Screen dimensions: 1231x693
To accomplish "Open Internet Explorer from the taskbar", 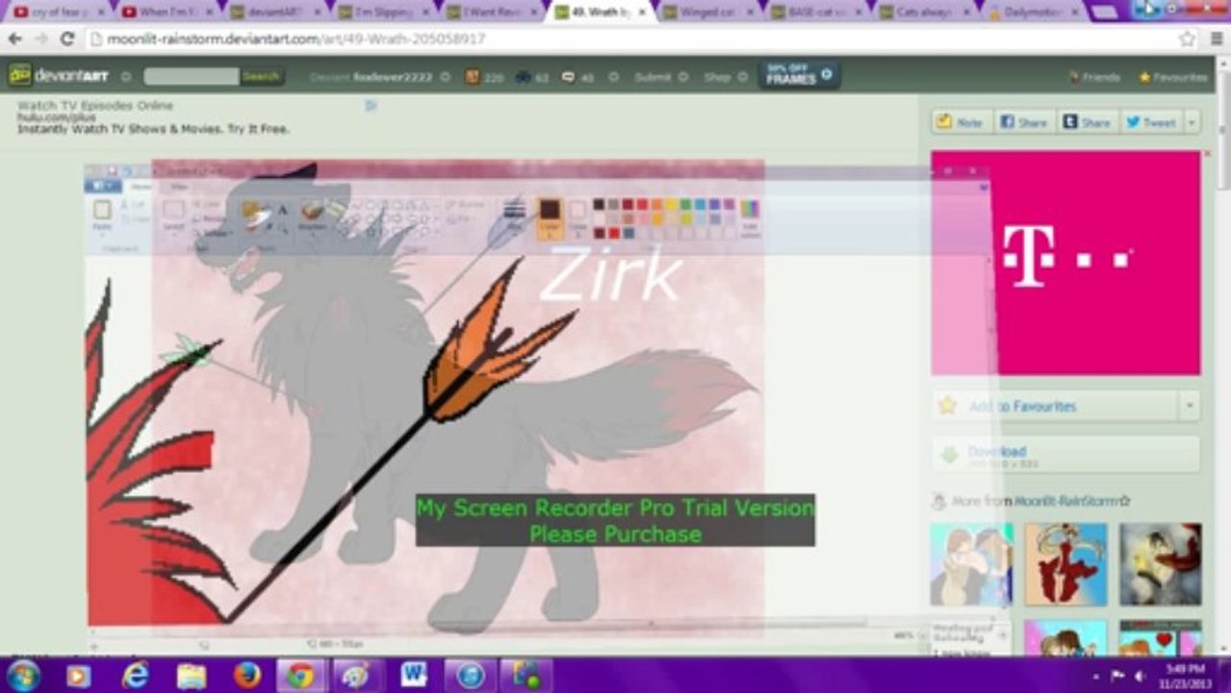I will point(136,676).
